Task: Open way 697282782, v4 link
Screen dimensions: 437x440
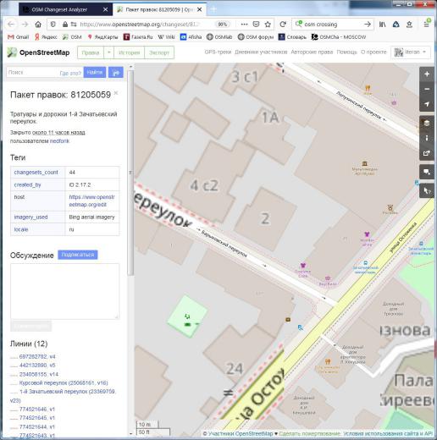Action: tap(37, 357)
